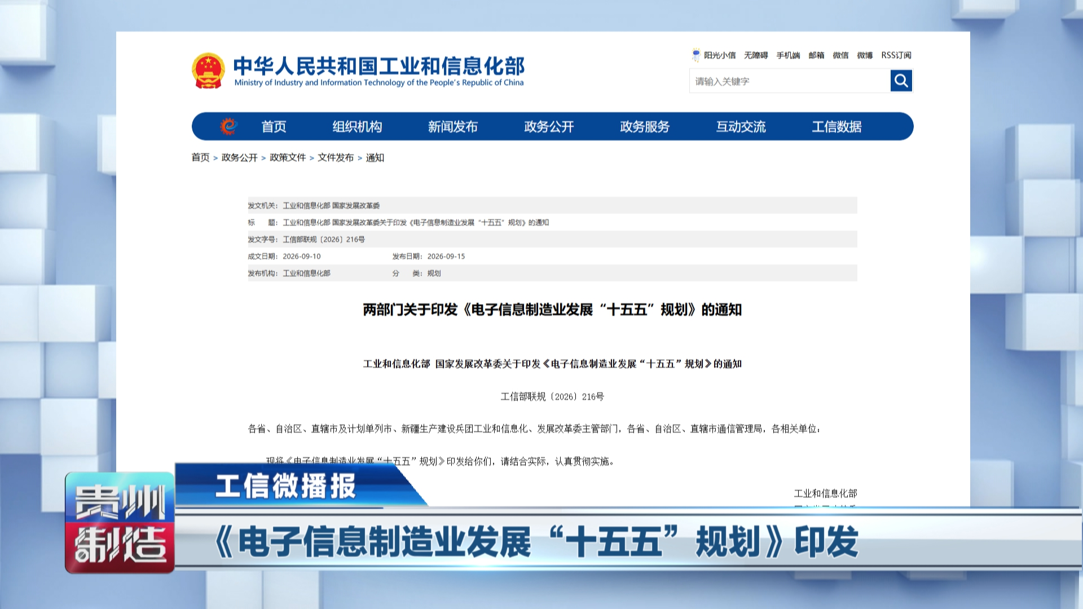
Task: Click the 文件发布 breadcrumb link
Action: coord(336,157)
